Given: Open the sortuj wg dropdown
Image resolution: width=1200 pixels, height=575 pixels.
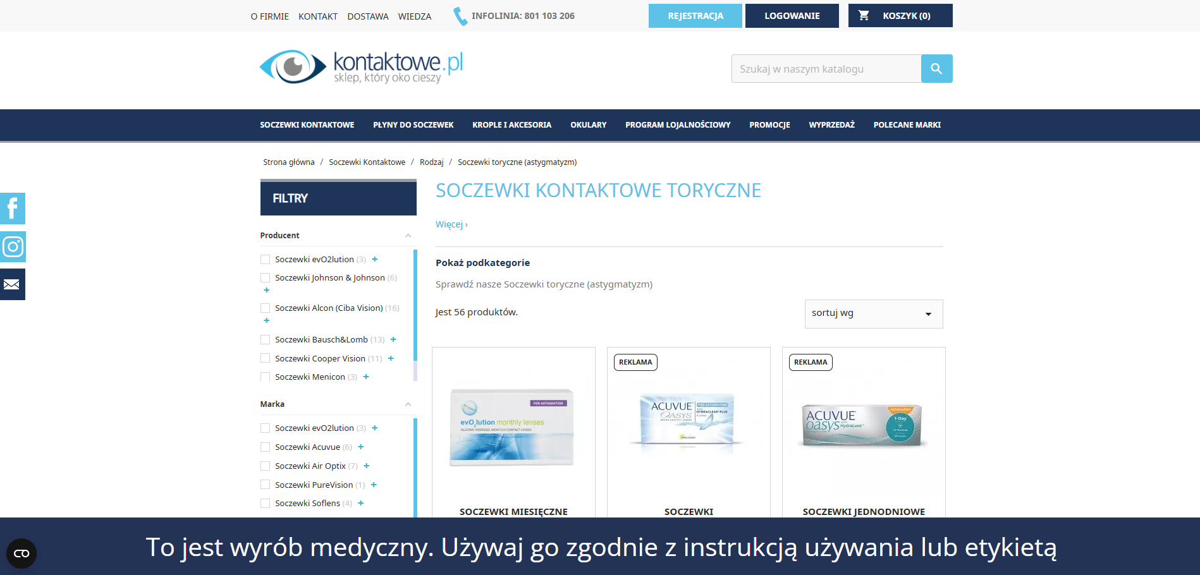Looking at the screenshot, I should tap(872, 313).
